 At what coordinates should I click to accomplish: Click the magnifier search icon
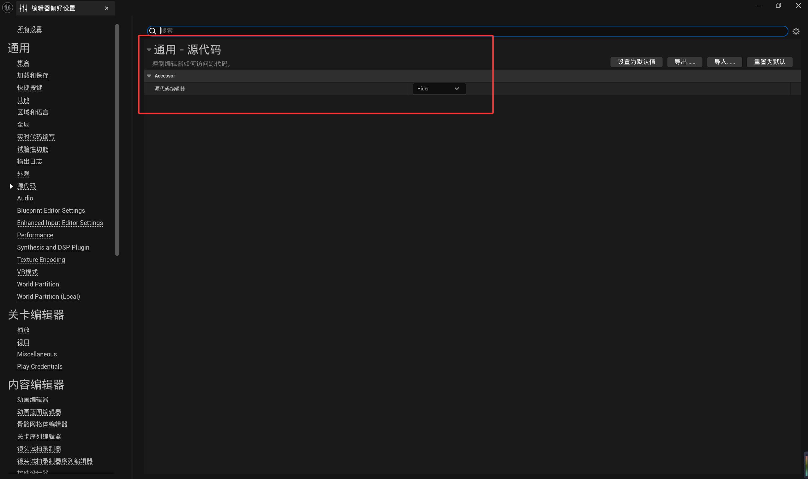[x=153, y=31]
